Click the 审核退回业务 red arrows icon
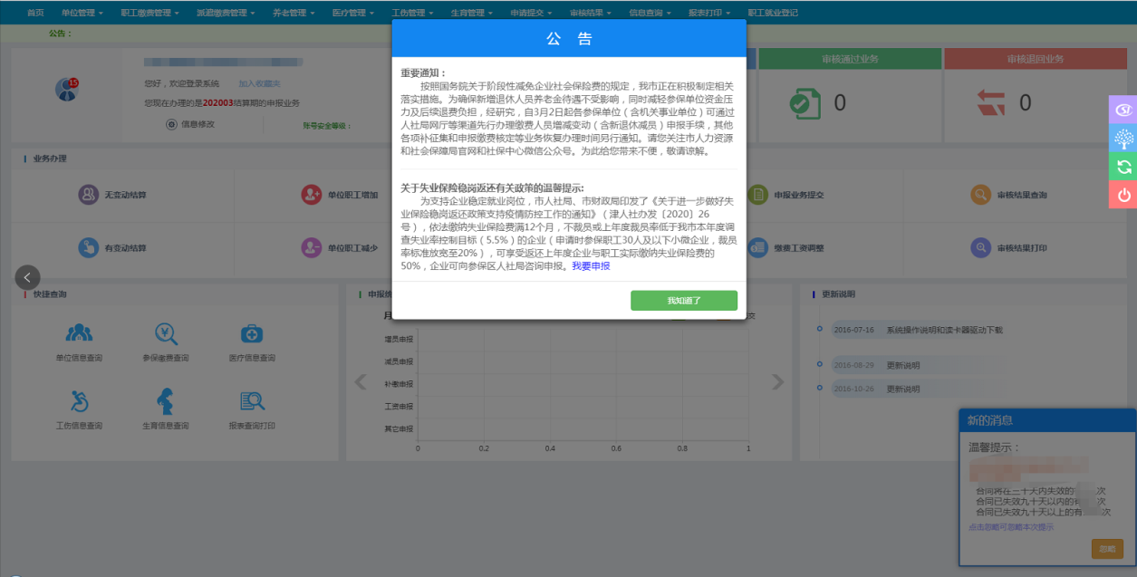Viewport: 1137px width, 577px height. click(x=991, y=102)
